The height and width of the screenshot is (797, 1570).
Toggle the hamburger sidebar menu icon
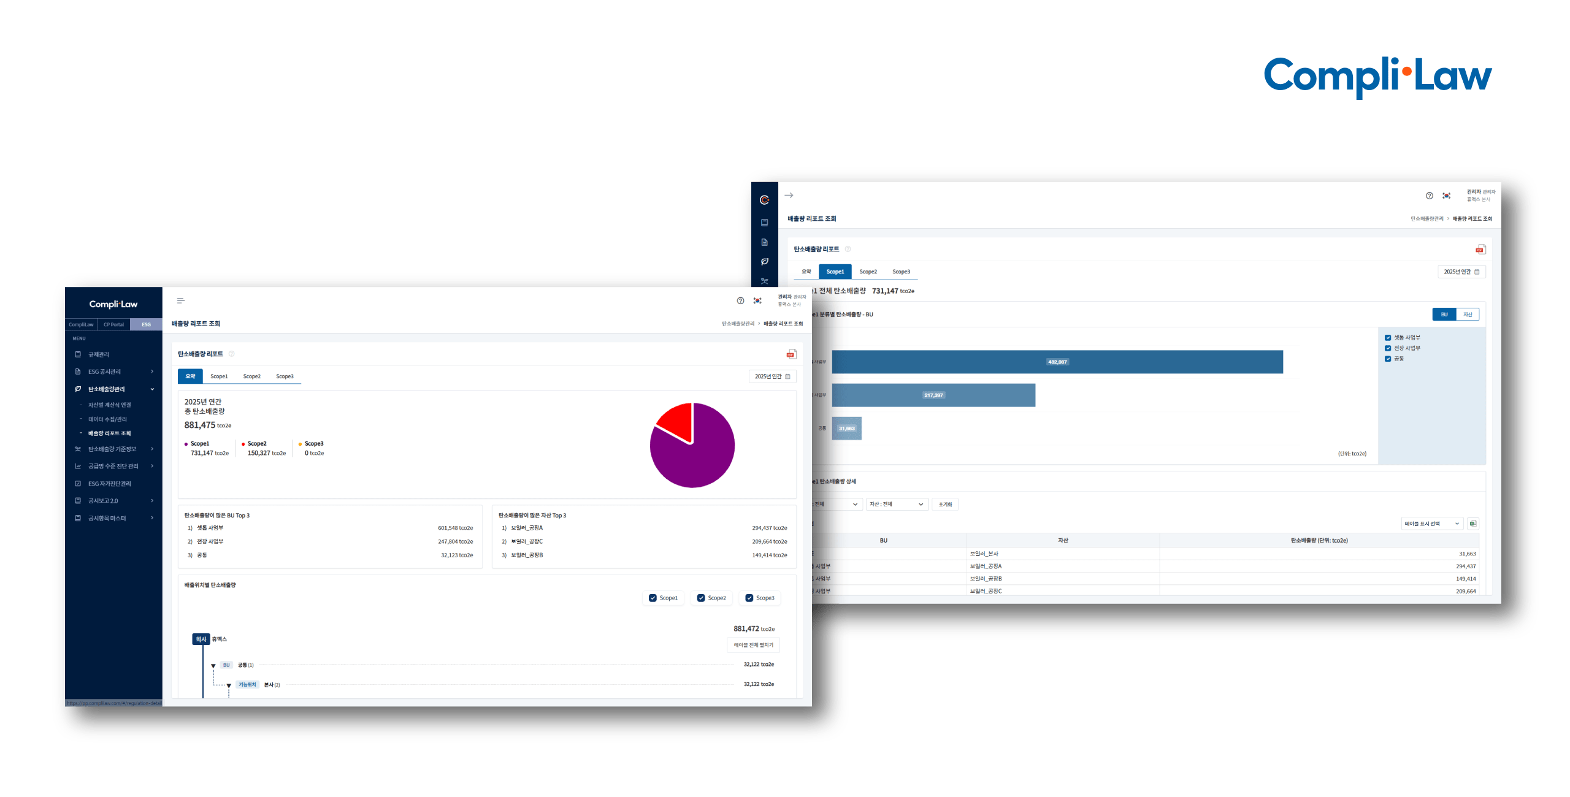180,300
